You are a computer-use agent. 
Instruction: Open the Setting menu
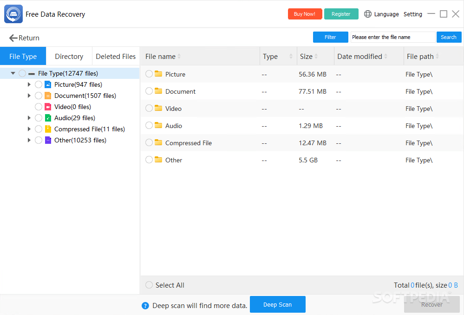[x=413, y=14]
